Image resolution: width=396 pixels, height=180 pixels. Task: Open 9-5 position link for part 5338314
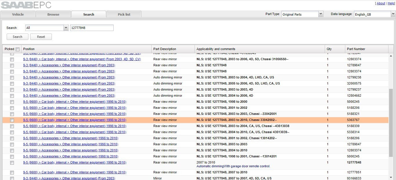pos(75,132)
